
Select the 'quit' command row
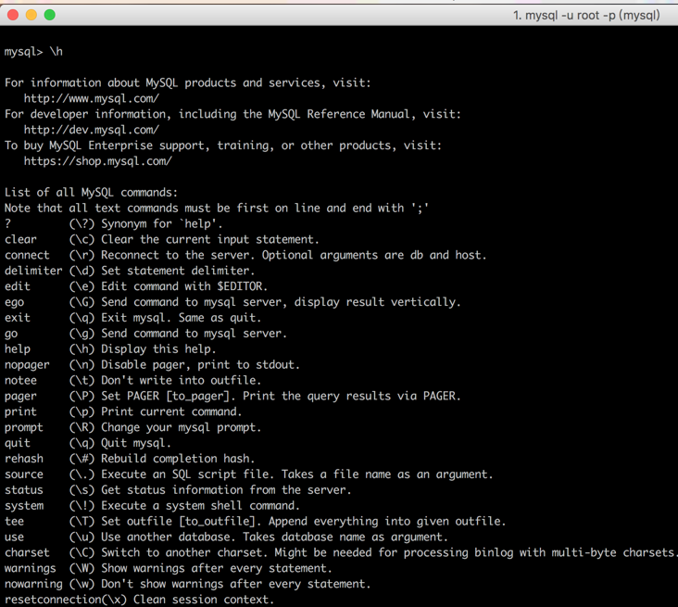88,443
